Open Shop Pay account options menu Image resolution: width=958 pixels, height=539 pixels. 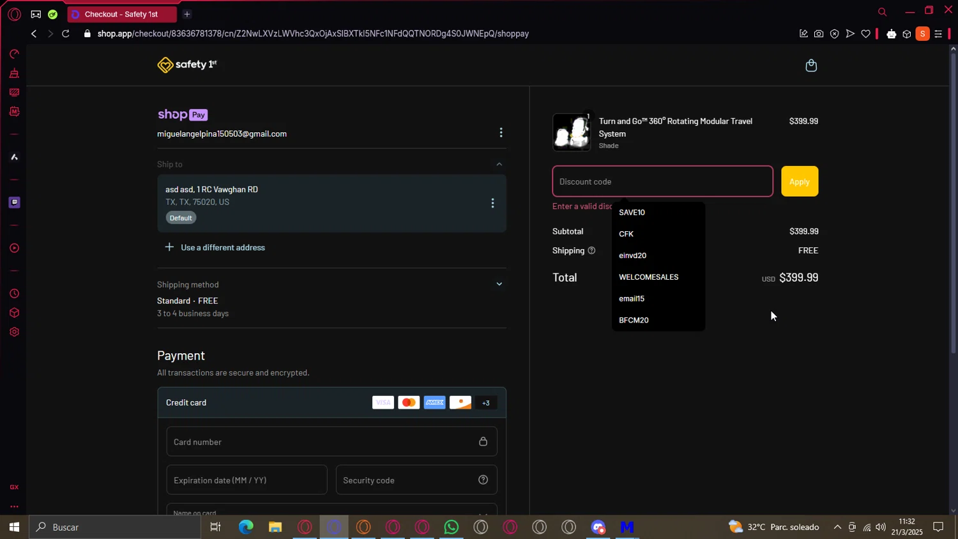[501, 132]
